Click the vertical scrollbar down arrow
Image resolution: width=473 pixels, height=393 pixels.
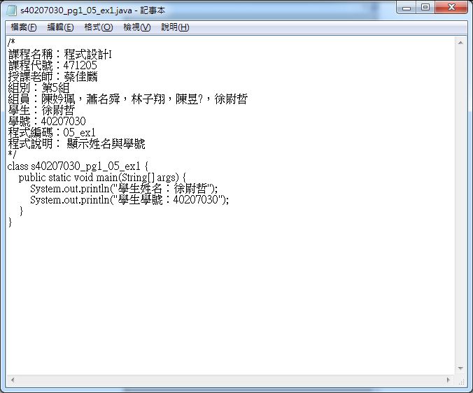460,369
